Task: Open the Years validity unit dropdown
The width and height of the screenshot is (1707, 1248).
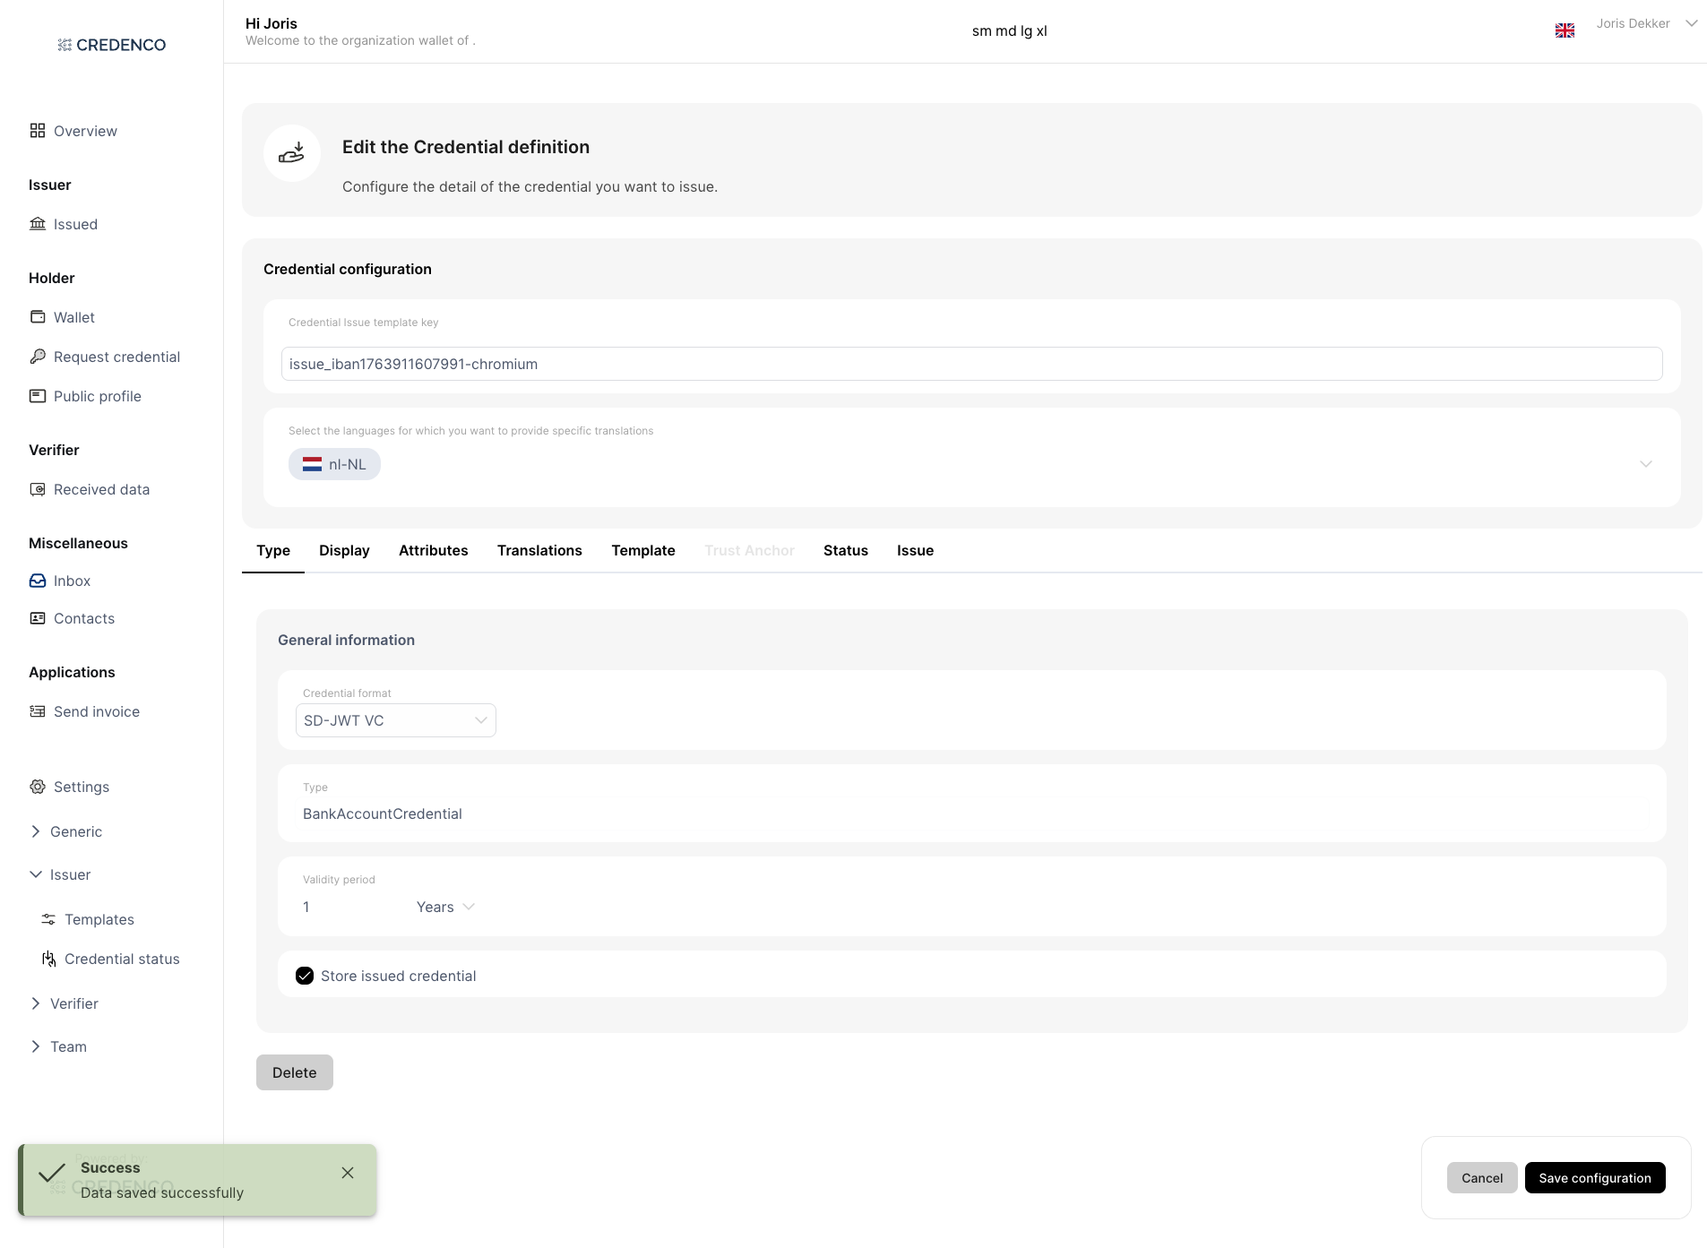Action: pyautogui.click(x=445, y=907)
